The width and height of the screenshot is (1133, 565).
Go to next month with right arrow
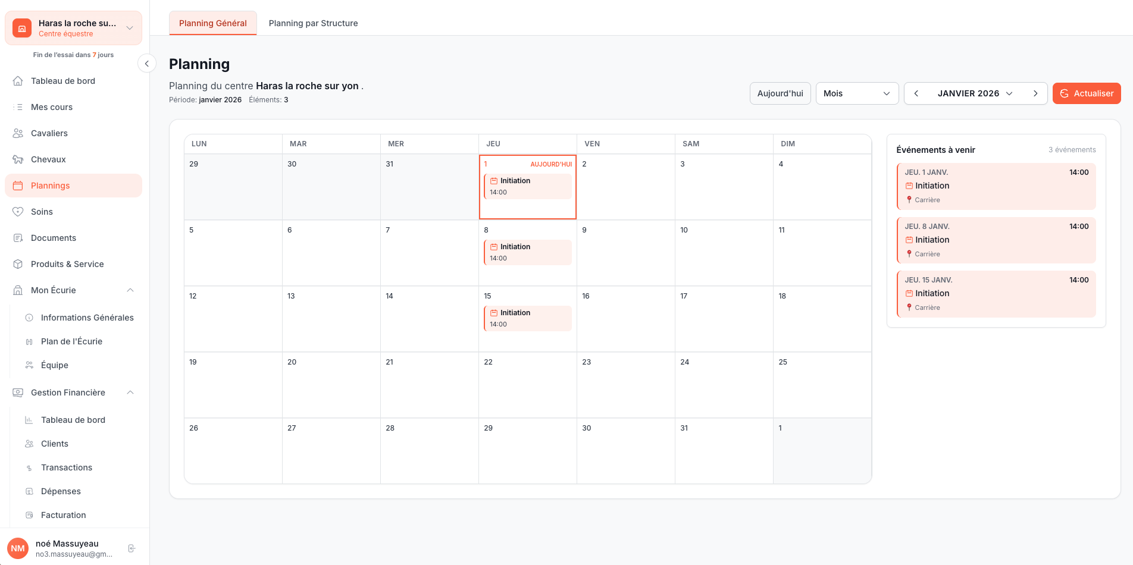pos(1035,93)
